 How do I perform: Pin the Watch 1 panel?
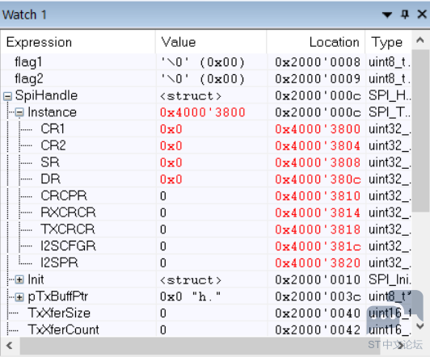click(405, 14)
